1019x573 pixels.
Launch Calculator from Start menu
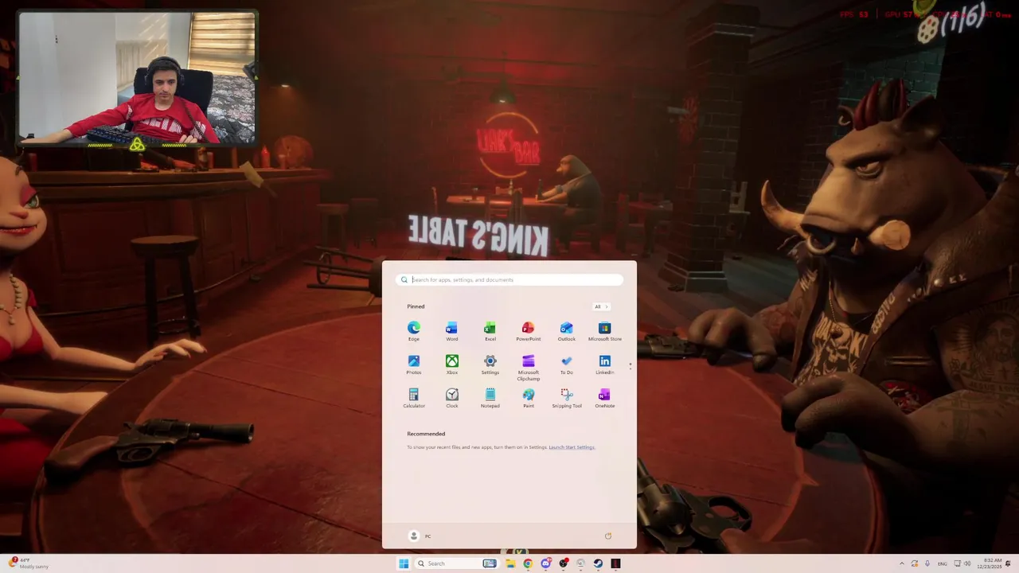click(x=414, y=399)
